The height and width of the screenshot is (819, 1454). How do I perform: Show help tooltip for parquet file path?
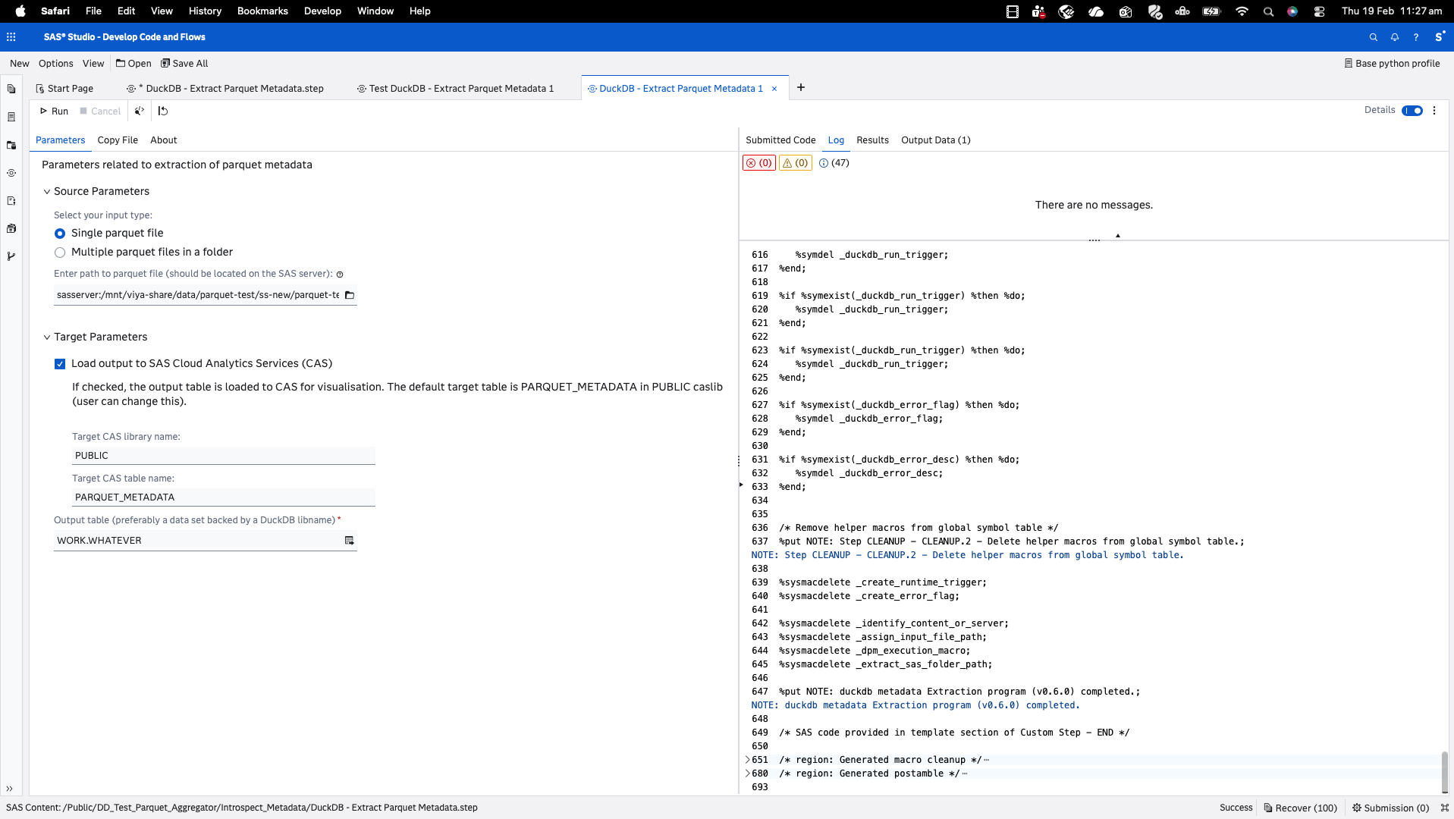point(340,275)
